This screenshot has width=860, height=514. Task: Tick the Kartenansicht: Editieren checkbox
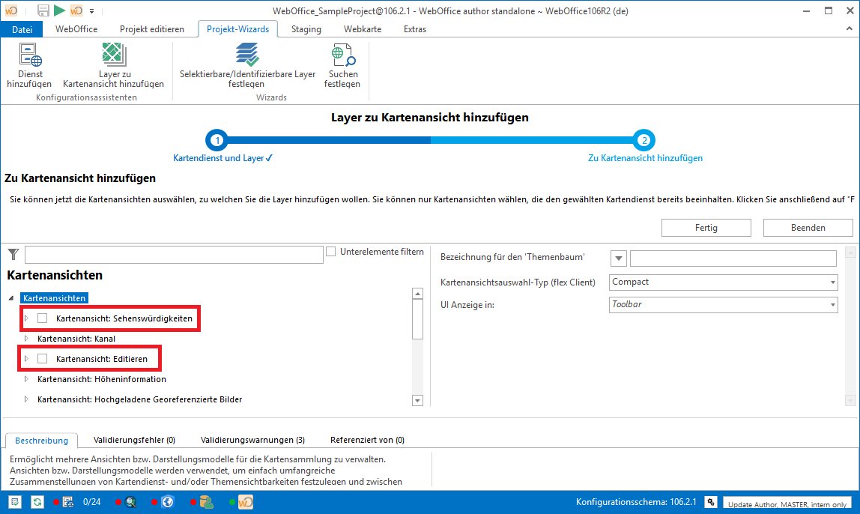43,359
